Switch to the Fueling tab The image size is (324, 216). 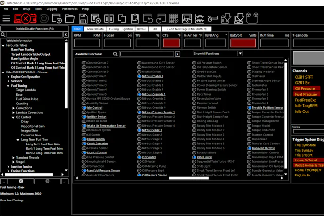click(113, 29)
